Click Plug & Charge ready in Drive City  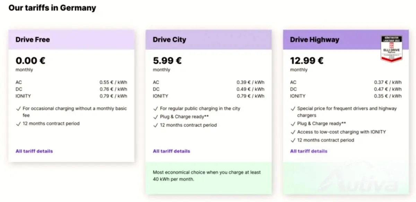(184, 117)
